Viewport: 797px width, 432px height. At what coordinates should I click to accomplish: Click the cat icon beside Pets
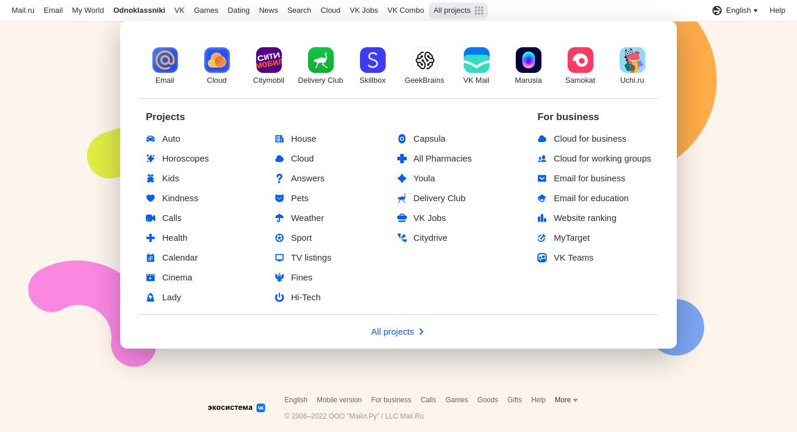(x=279, y=198)
